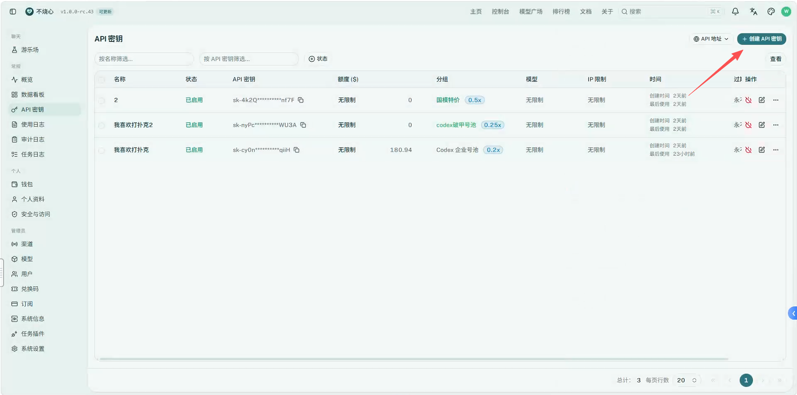The image size is (797, 395).
Task: Open 系统信息 in sidebar
Action: pyautogui.click(x=45, y=318)
